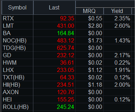This screenshot has width=135, height=112.
Task: Select LHX MRQ value $1.12
Action: 95,70
